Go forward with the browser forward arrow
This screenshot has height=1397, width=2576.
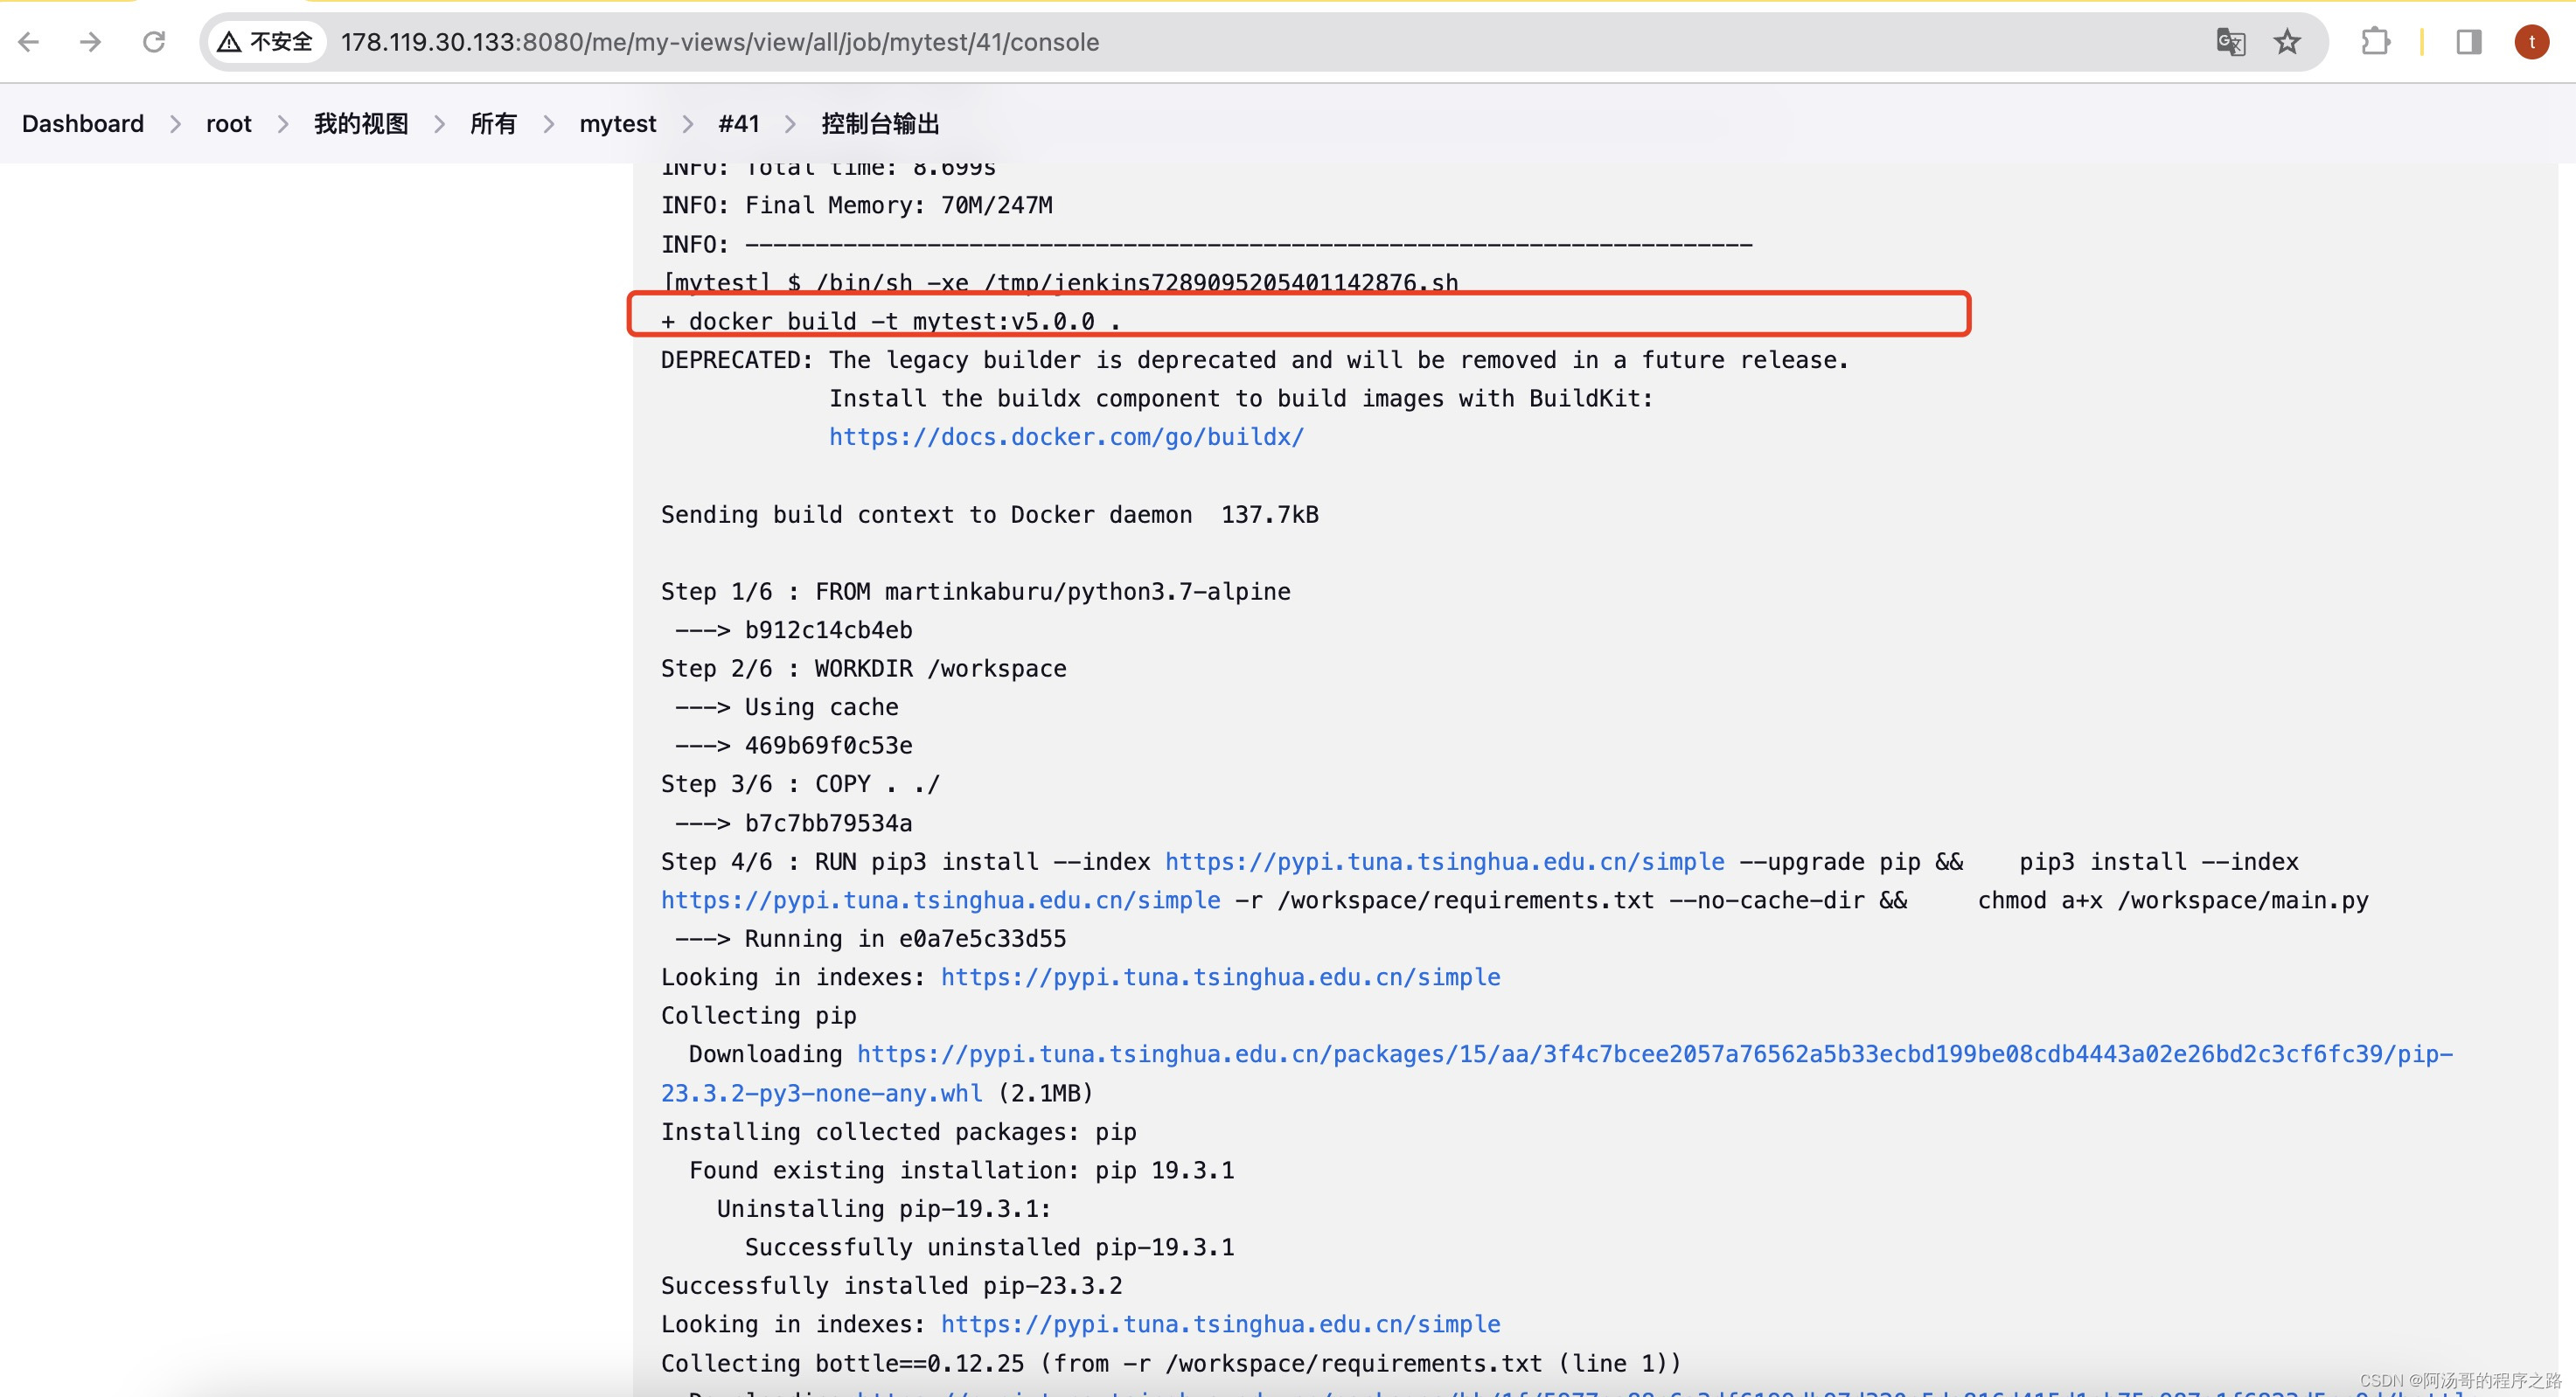point(91,42)
